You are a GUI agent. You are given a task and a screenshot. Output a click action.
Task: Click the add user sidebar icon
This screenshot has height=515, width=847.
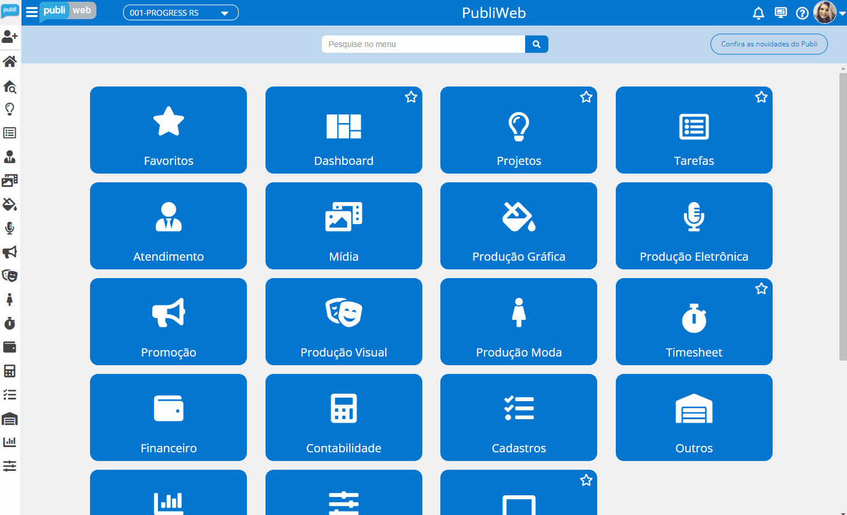10,37
